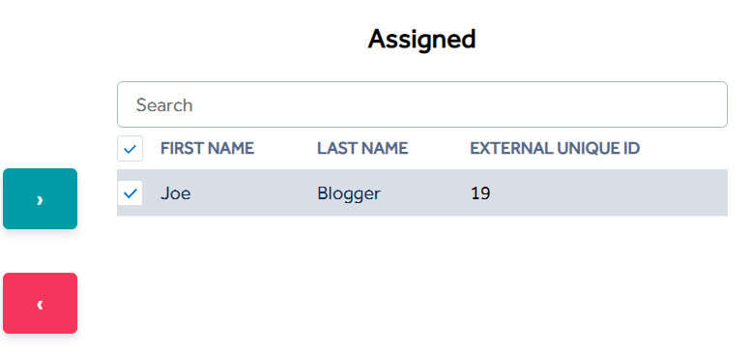Click the external ID cell "19"
The height and width of the screenshot is (354, 751).
[480, 193]
